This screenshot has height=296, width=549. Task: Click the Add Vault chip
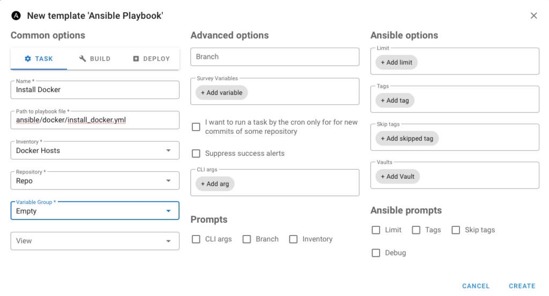pos(397,177)
